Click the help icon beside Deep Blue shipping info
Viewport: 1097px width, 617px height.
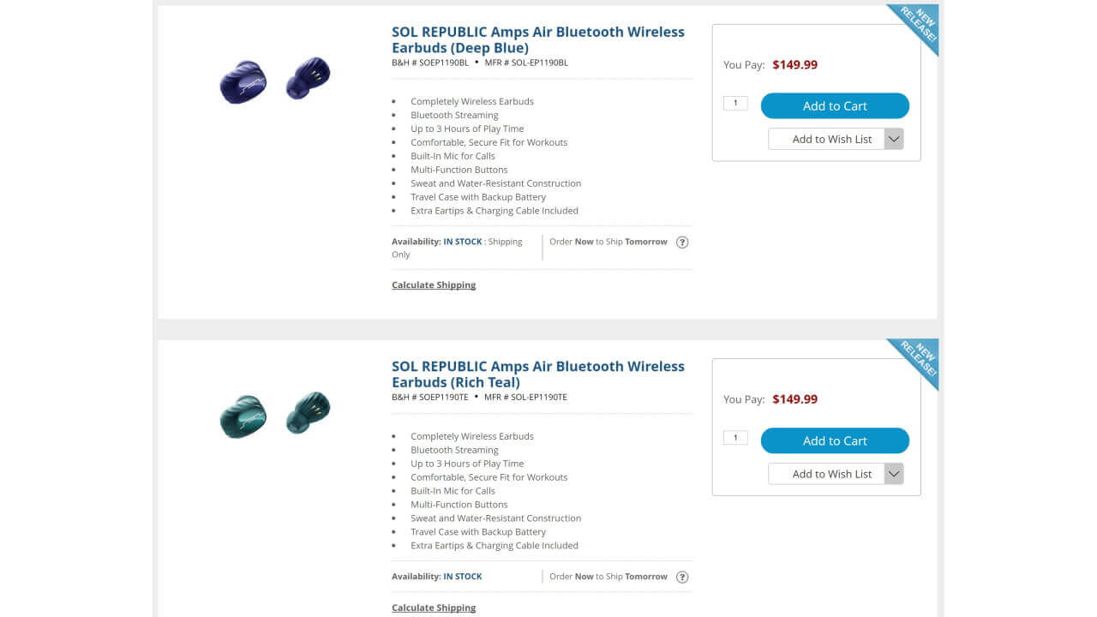682,242
